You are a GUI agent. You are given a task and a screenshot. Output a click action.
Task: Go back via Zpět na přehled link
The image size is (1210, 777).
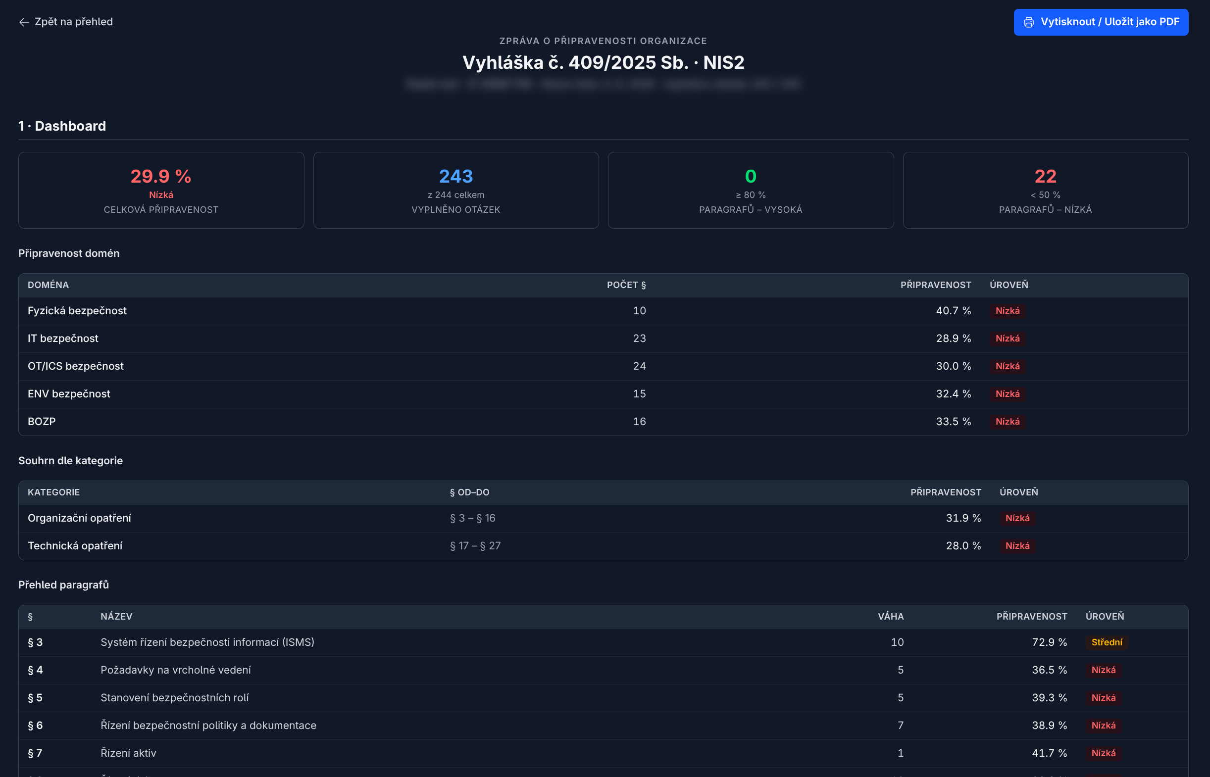65,22
